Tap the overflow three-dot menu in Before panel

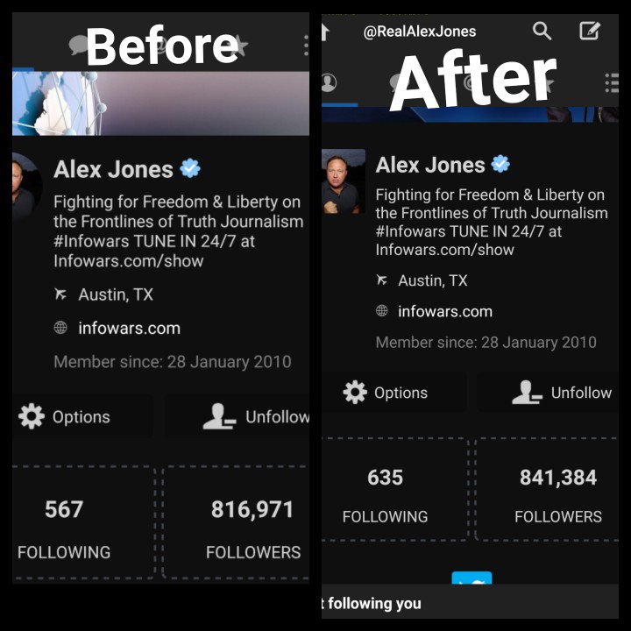click(x=306, y=45)
